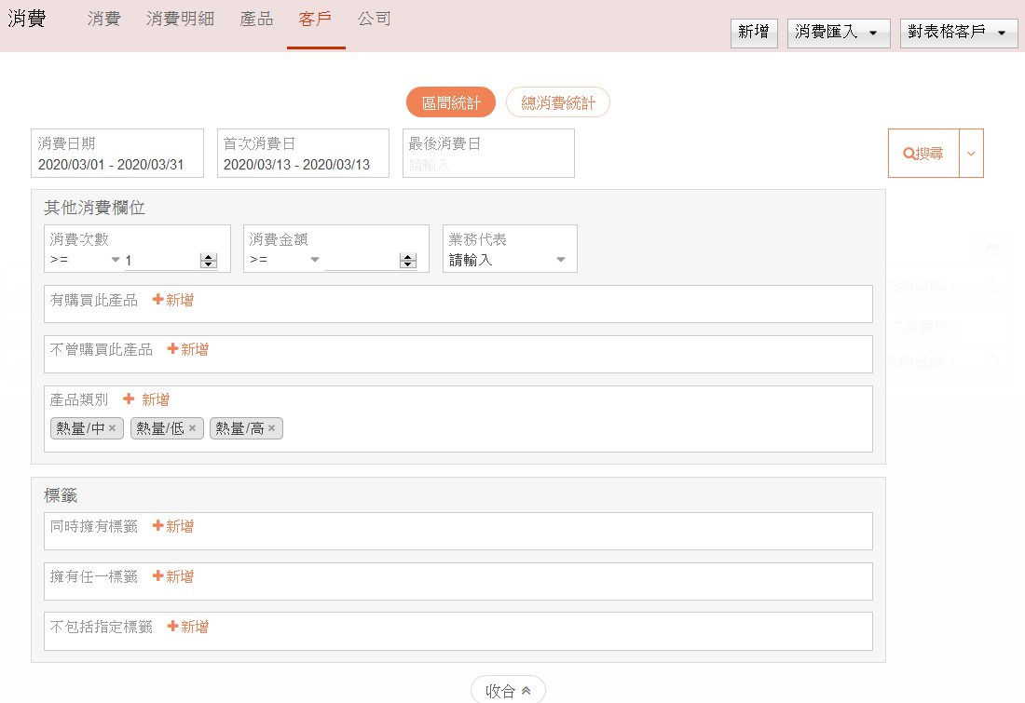1025x703 pixels.
Task: Collapse filters with 收合 button
Action: [508, 691]
